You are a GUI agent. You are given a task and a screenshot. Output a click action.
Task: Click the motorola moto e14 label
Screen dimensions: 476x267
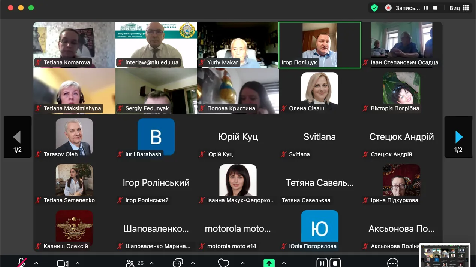pos(232,246)
